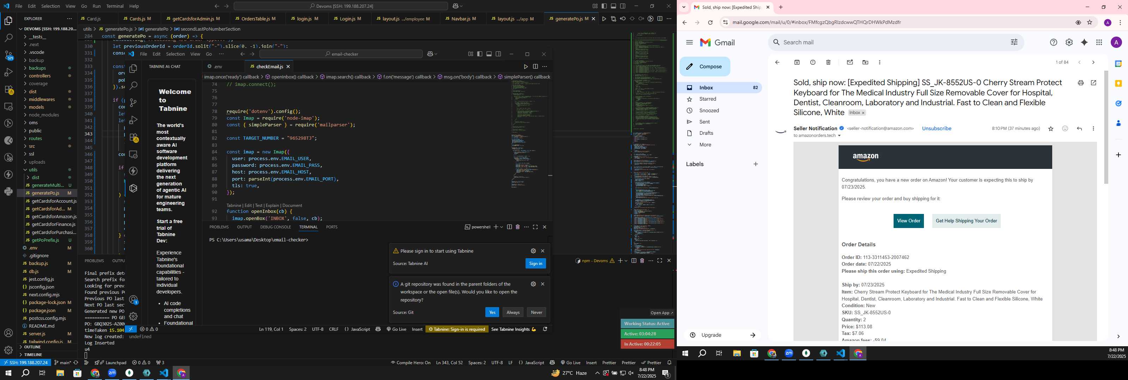The width and height of the screenshot is (1128, 380).
Task: Open Google apps grid in Gmail
Action: click(1099, 43)
